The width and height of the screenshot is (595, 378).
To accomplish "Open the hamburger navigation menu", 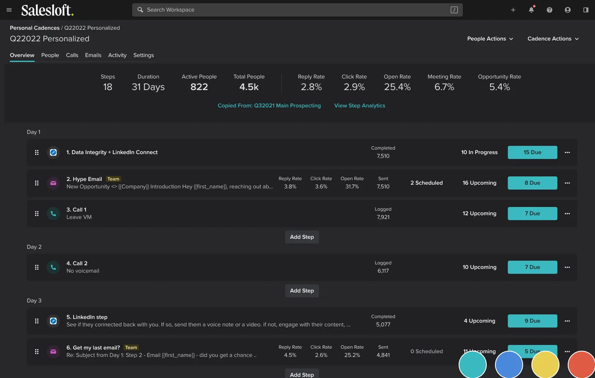I will click(x=9, y=10).
